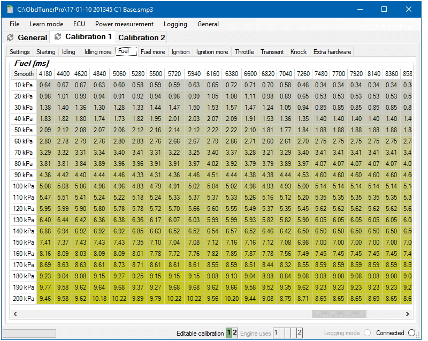Click the 4.33 cell in the 90 kPa row

pos(138,175)
